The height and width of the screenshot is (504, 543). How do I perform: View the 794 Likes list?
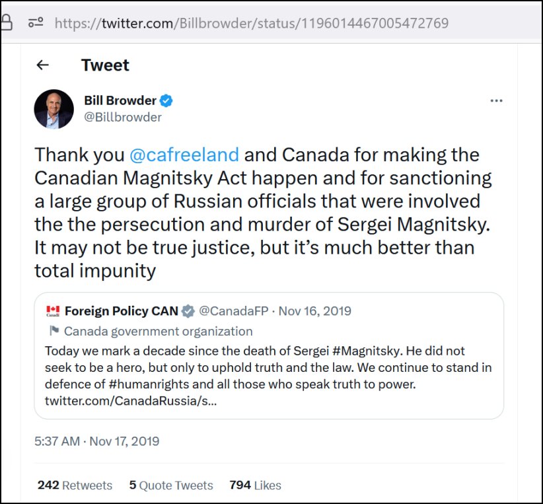click(x=255, y=485)
